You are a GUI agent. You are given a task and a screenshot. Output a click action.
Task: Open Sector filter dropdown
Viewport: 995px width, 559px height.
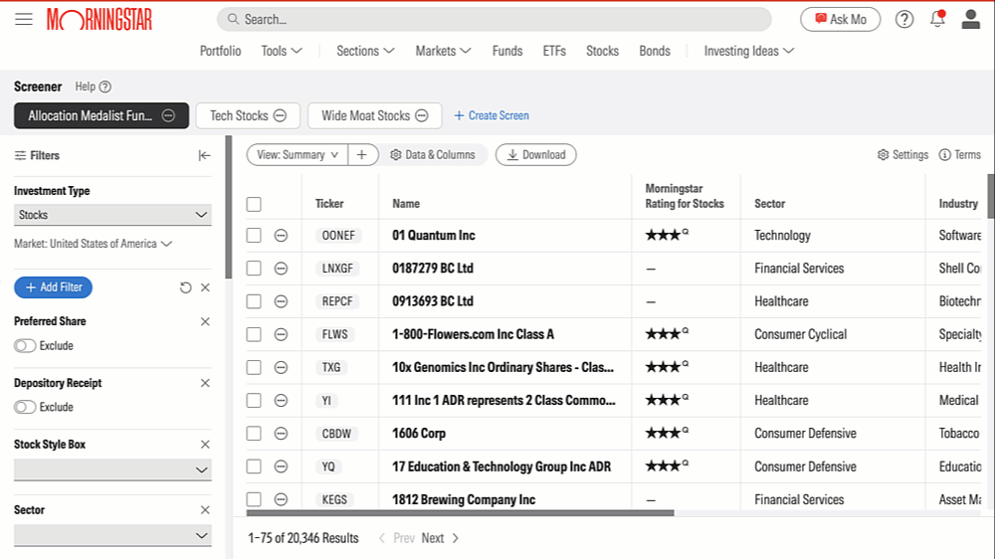[112, 535]
